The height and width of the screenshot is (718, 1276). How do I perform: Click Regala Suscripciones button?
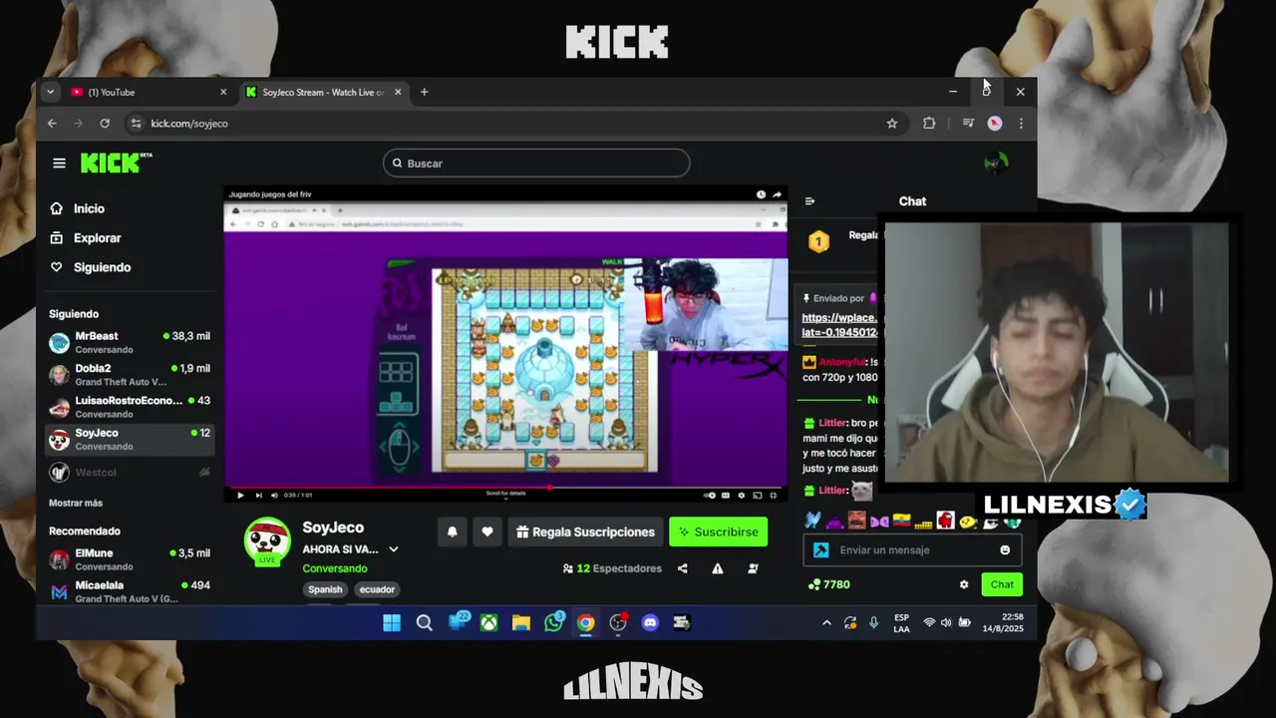click(x=585, y=532)
